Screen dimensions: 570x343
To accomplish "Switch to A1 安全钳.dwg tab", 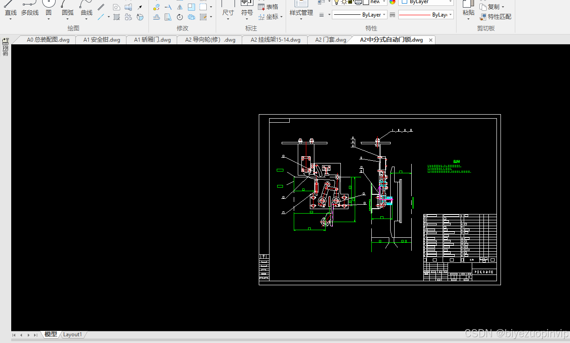I will click(x=101, y=40).
